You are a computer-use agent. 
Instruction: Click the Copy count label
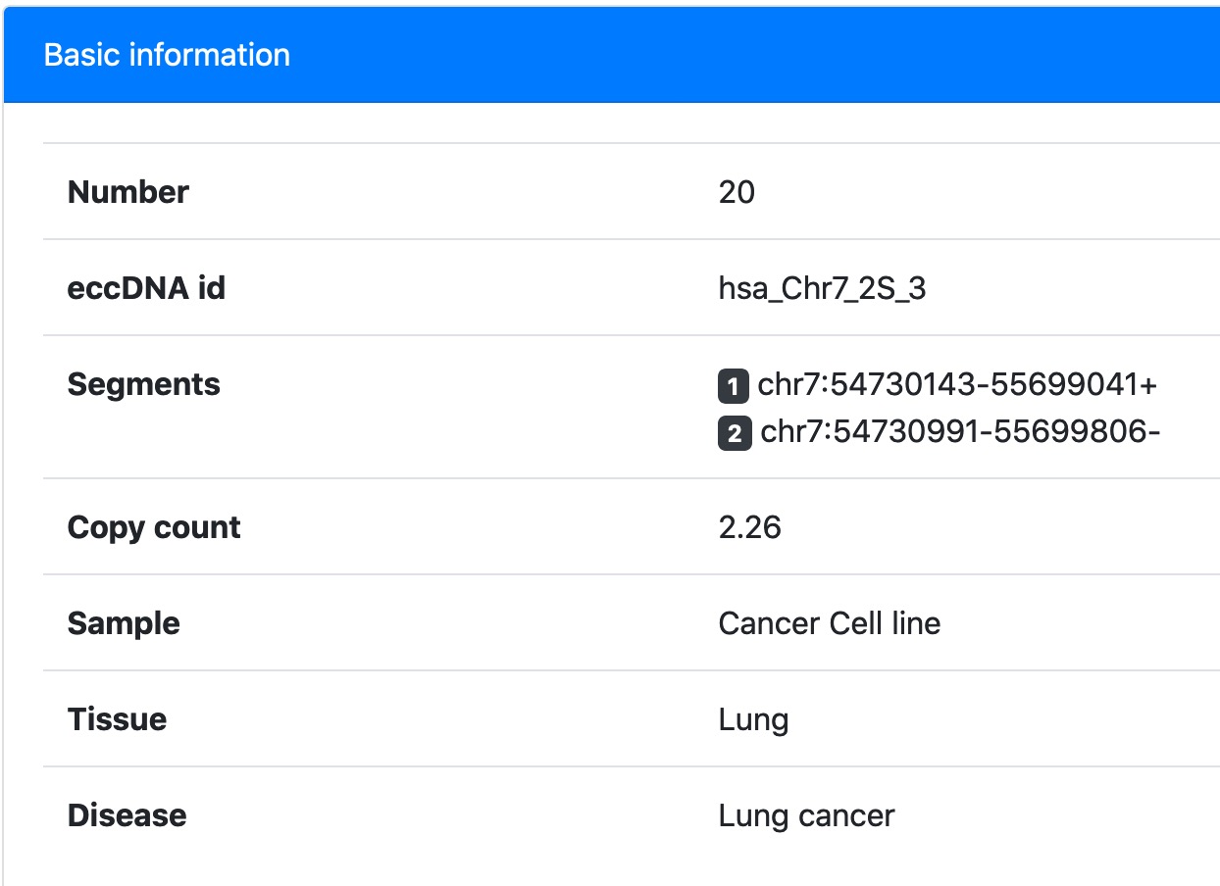pyautogui.click(x=154, y=528)
